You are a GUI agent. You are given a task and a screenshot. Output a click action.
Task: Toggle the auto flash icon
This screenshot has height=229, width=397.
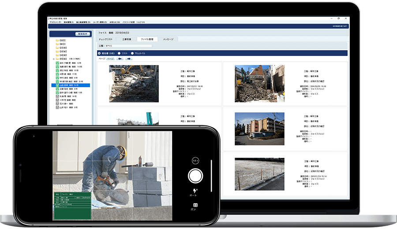coord(195,192)
